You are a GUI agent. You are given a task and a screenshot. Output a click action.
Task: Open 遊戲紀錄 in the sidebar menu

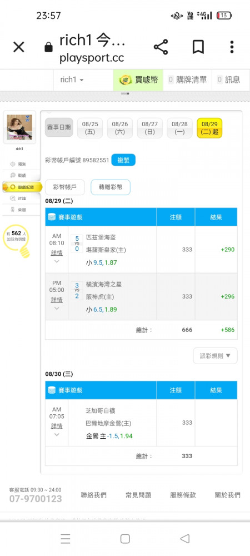(22, 187)
